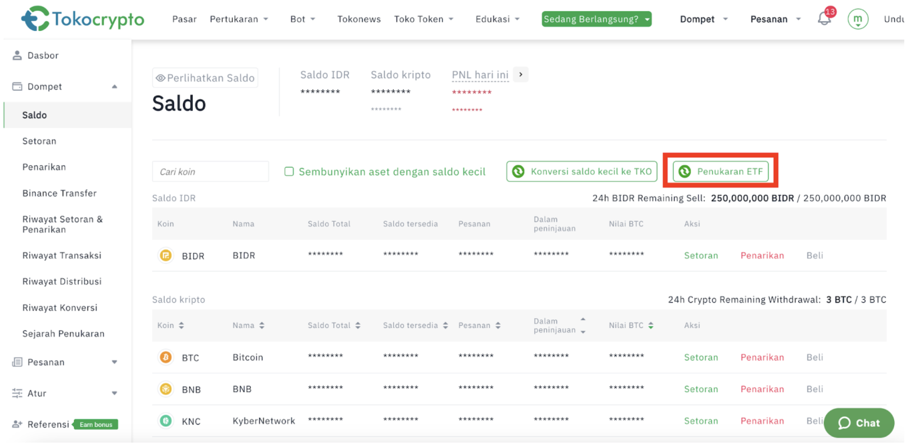This screenshot has height=447, width=908.
Task: Click Penarikan for the BTC row
Action: click(x=762, y=357)
